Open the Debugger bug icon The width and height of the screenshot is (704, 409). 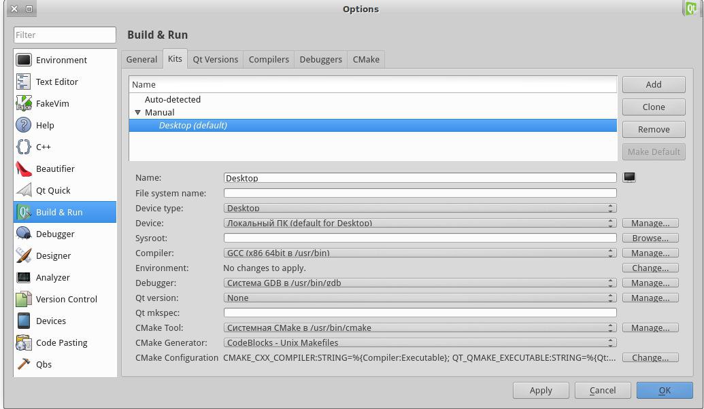point(23,234)
